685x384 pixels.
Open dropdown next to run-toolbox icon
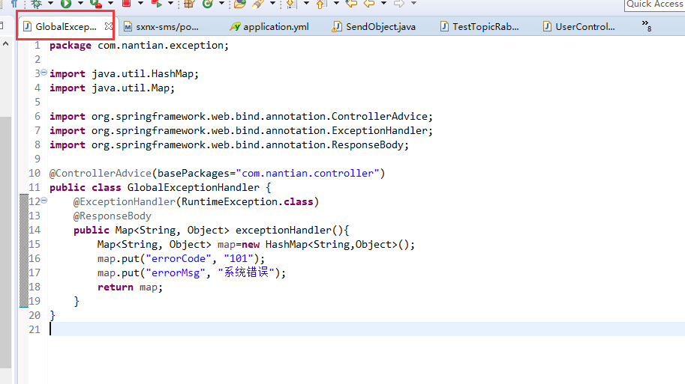[110, 4]
